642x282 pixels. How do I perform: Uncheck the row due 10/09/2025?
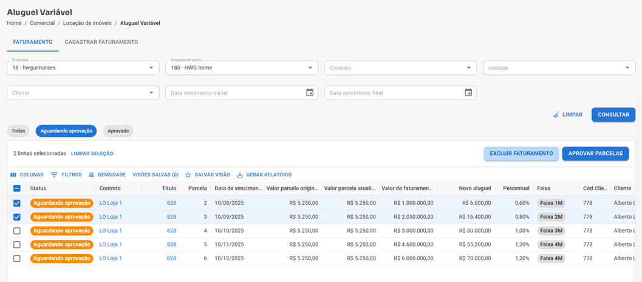click(x=17, y=217)
